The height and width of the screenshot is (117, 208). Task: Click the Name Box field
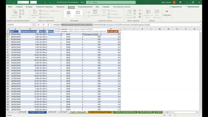(18, 25)
